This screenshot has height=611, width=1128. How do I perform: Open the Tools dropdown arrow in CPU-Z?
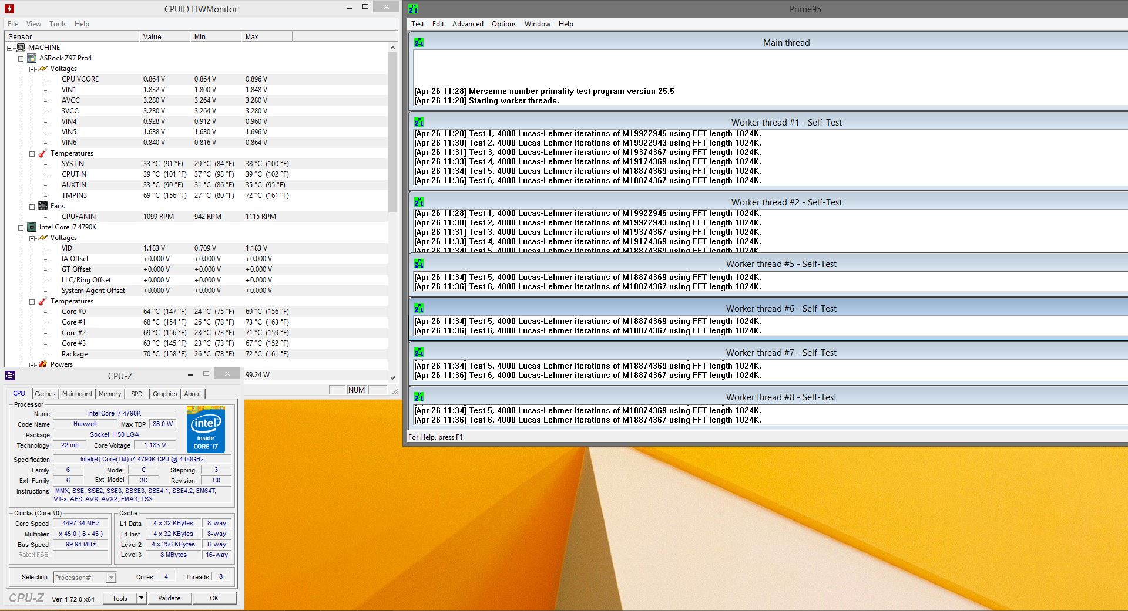141,598
